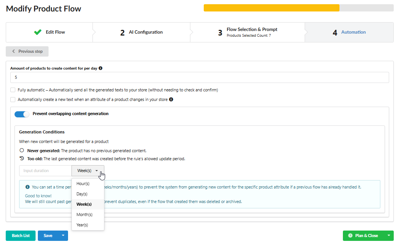401x247 pixels.
Task: Click the Too old history clock icon
Action: click(22, 159)
